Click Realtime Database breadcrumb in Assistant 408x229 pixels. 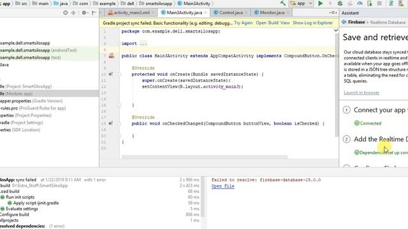click(x=388, y=22)
